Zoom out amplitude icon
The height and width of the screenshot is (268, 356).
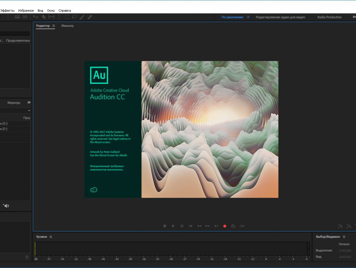[x=349, y=226]
